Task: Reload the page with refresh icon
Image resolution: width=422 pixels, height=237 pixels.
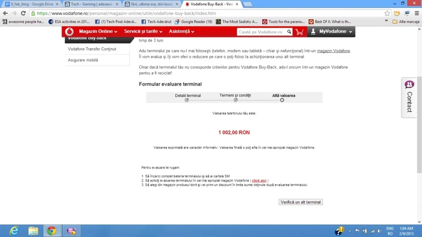Action: click(x=24, y=13)
